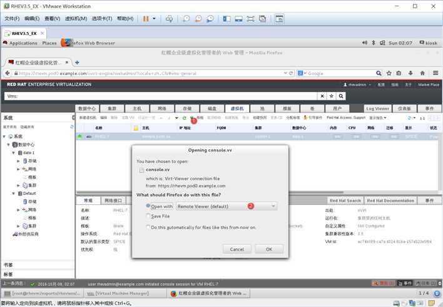Click Firefox reload page icon
Image resolution: width=443 pixels, height=307 pixels.
click(x=291, y=73)
